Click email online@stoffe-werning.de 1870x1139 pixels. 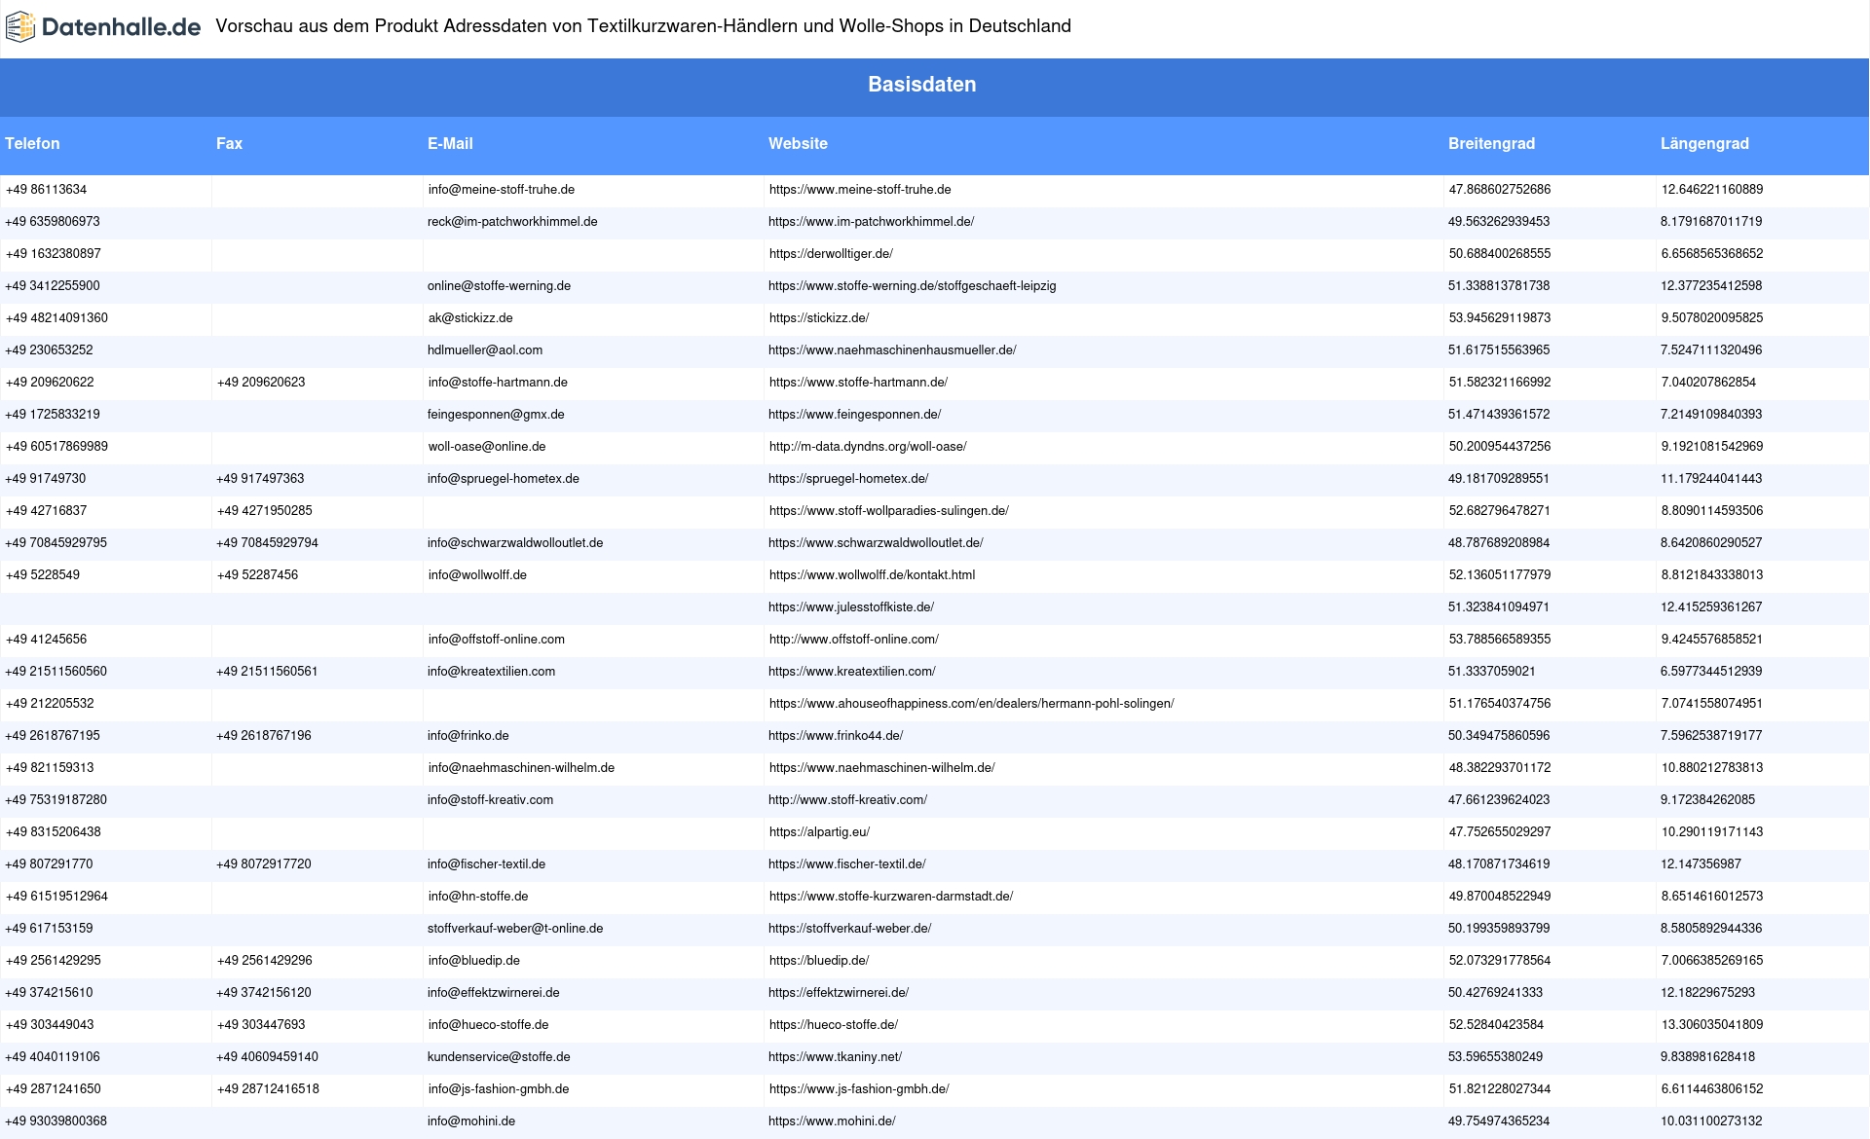[x=499, y=286]
